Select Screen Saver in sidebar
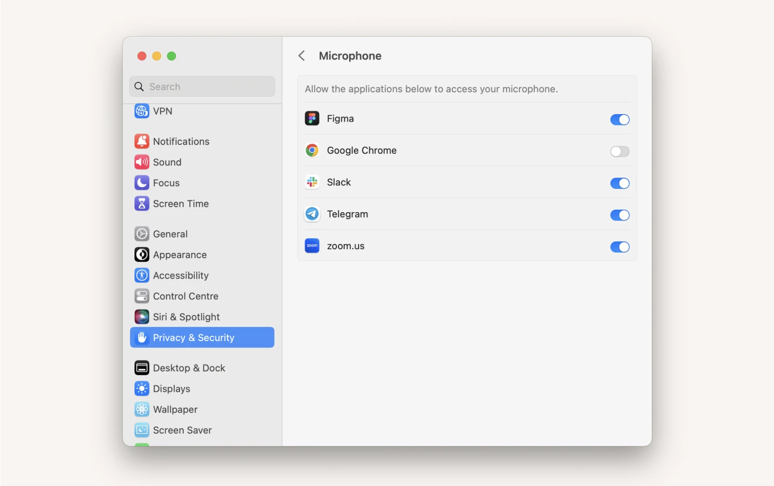 [x=202, y=430]
